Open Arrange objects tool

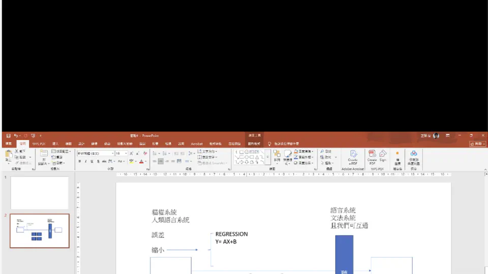click(277, 156)
